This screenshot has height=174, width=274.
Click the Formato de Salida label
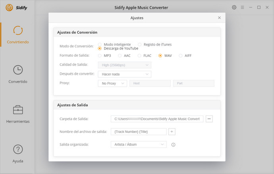(74, 55)
